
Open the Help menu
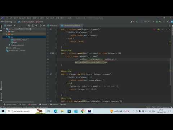click(70, 18)
